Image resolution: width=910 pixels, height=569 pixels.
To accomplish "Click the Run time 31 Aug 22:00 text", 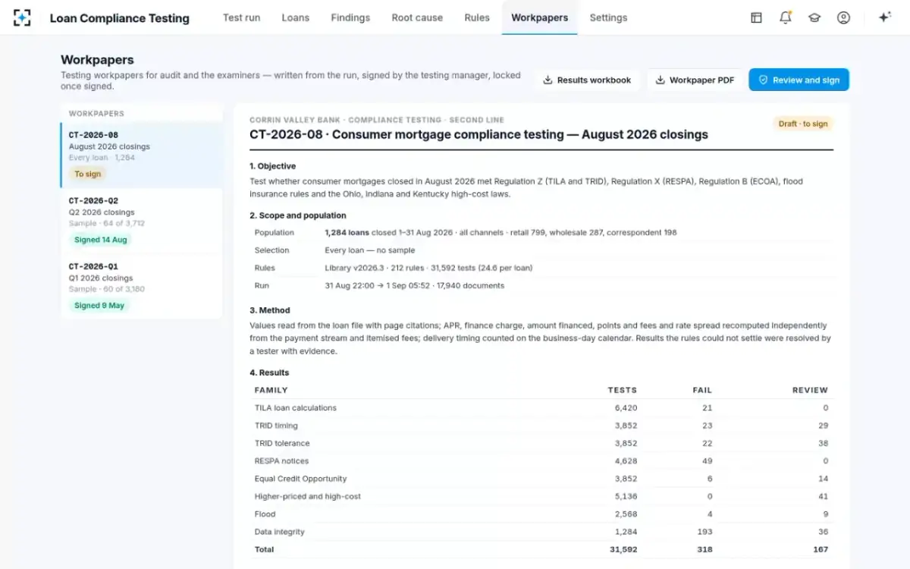I will pyautogui.click(x=415, y=285).
